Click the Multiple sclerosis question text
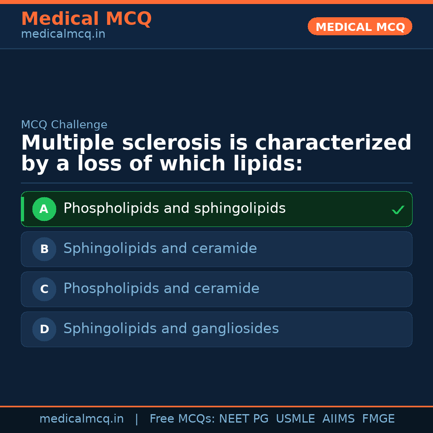Screen dimensions: 433x433 [216, 154]
